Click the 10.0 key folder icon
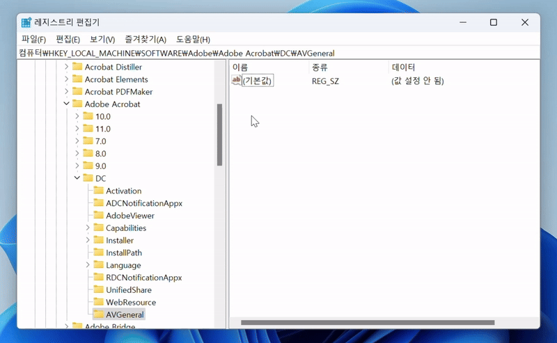Viewport: 557px width, 343px height. tap(88, 116)
